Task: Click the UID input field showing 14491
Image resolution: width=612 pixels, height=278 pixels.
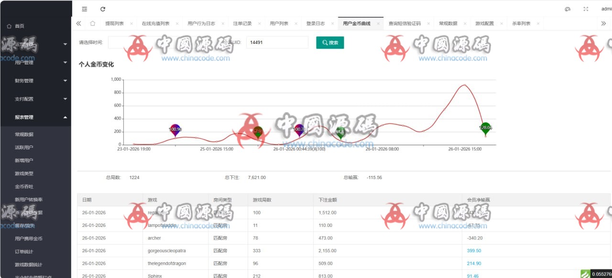Action: pyautogui.click(x=277, y=43)
